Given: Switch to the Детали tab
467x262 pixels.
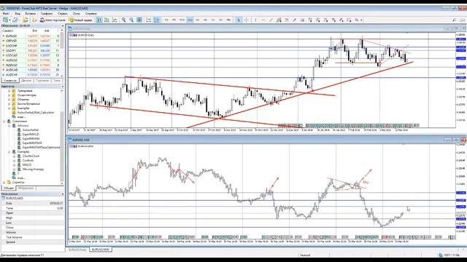Looking at the screenshot, I should 26,81.
